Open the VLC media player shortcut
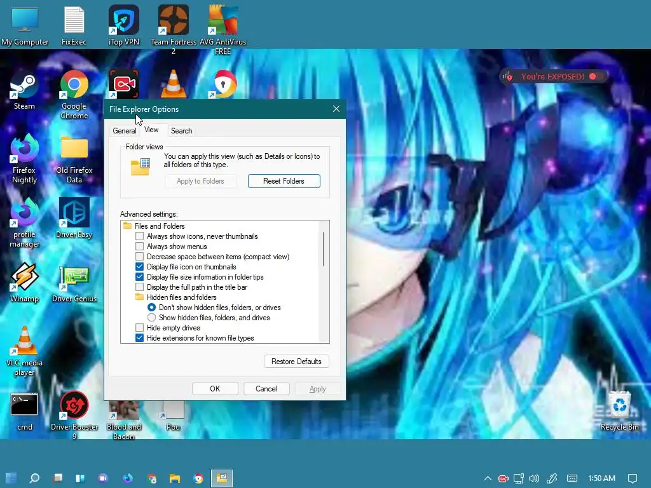The image size is (651, 488). [25, 352]
